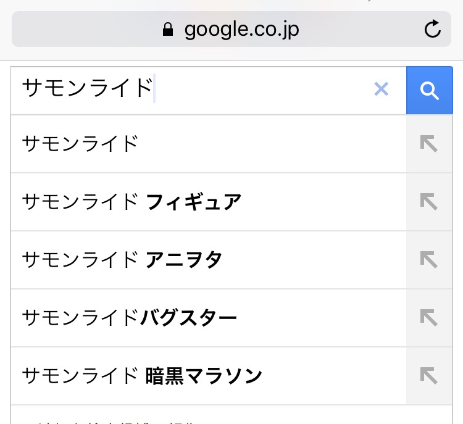Pick the サモンライド 暗黒マラソン suggestion
The image size is (463, 424).
[142, 376]
